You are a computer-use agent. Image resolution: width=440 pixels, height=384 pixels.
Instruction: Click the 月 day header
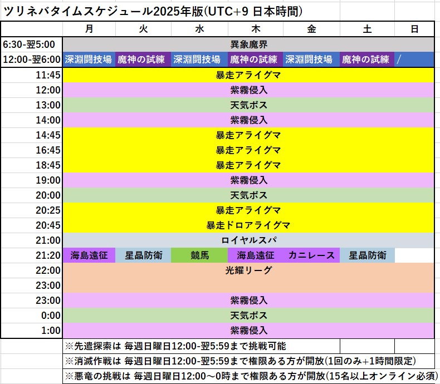click(89, 29)
